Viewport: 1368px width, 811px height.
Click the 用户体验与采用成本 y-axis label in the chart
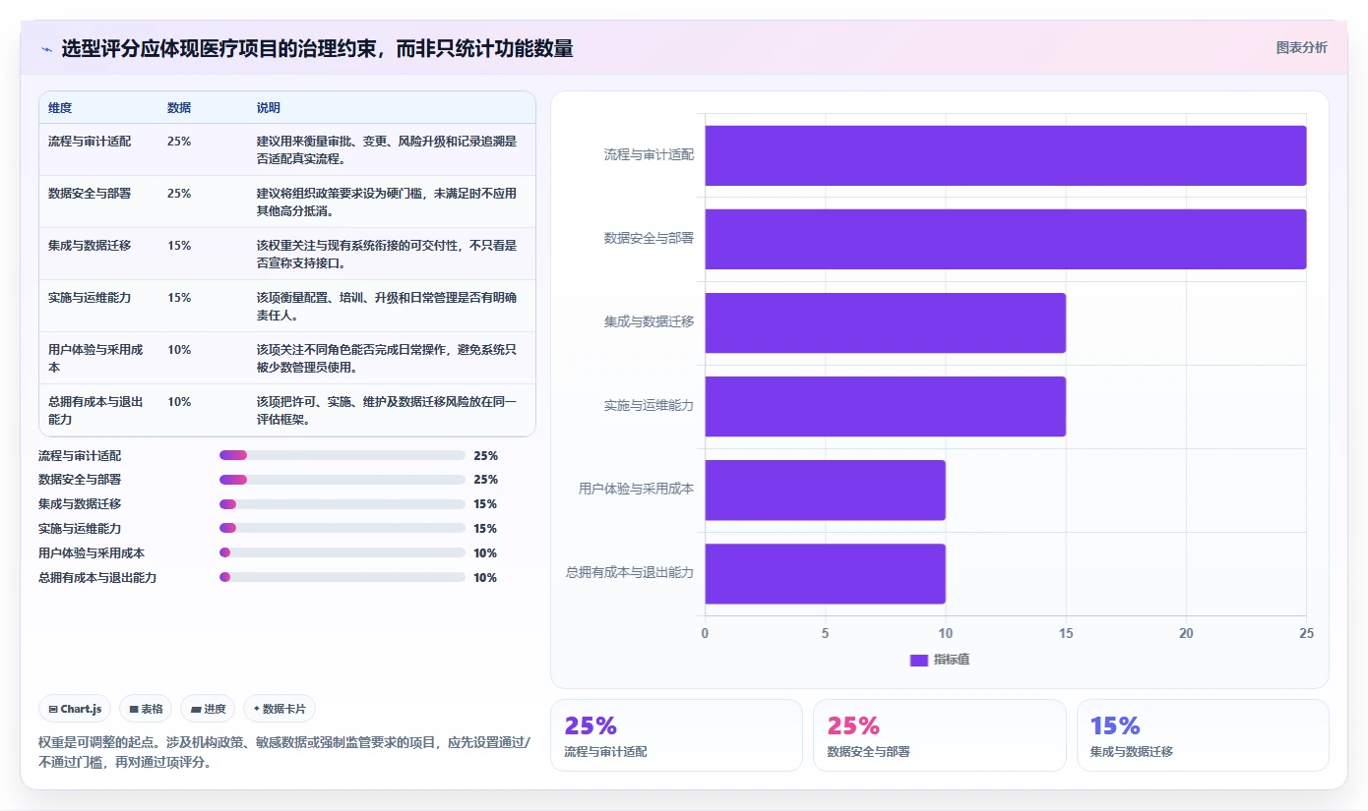pyautogui.click(x=636, y=489)
